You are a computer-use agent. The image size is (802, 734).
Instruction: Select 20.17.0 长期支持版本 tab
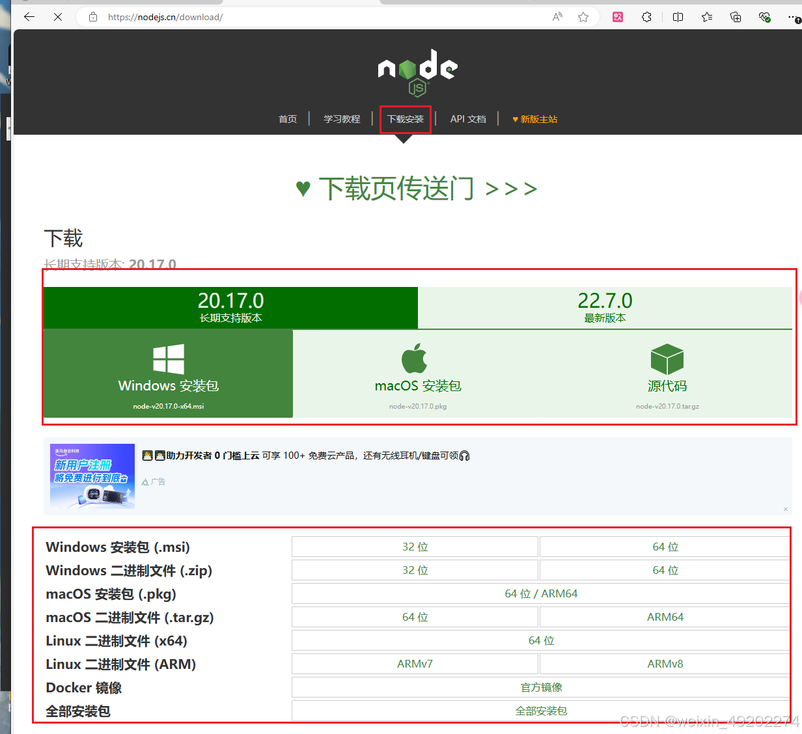point(230,308)
